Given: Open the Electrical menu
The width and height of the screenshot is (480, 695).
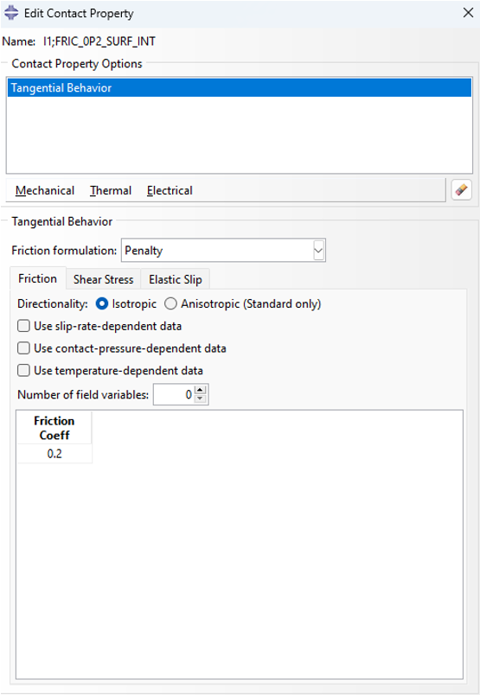Looking at the screenshot, I should pos(170,190).
